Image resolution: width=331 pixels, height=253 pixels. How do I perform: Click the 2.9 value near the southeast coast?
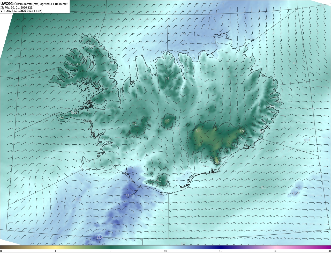pyautogui.click(x=217, y=162)
